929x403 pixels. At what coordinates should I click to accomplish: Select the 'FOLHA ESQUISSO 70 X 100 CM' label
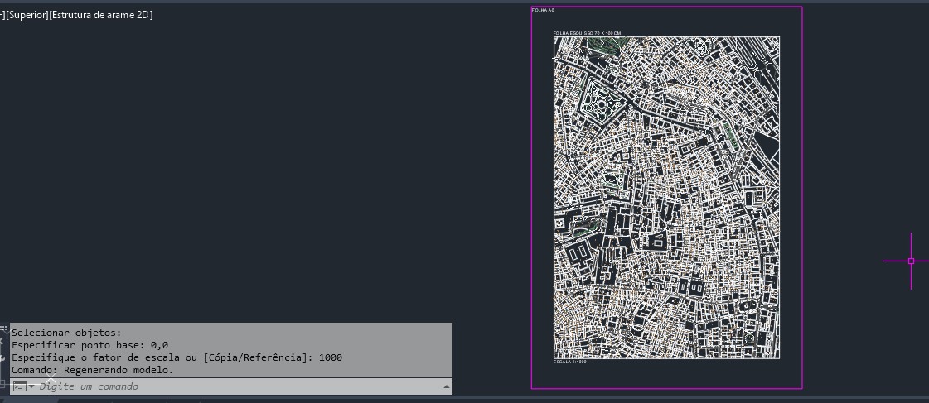(587, 33)
